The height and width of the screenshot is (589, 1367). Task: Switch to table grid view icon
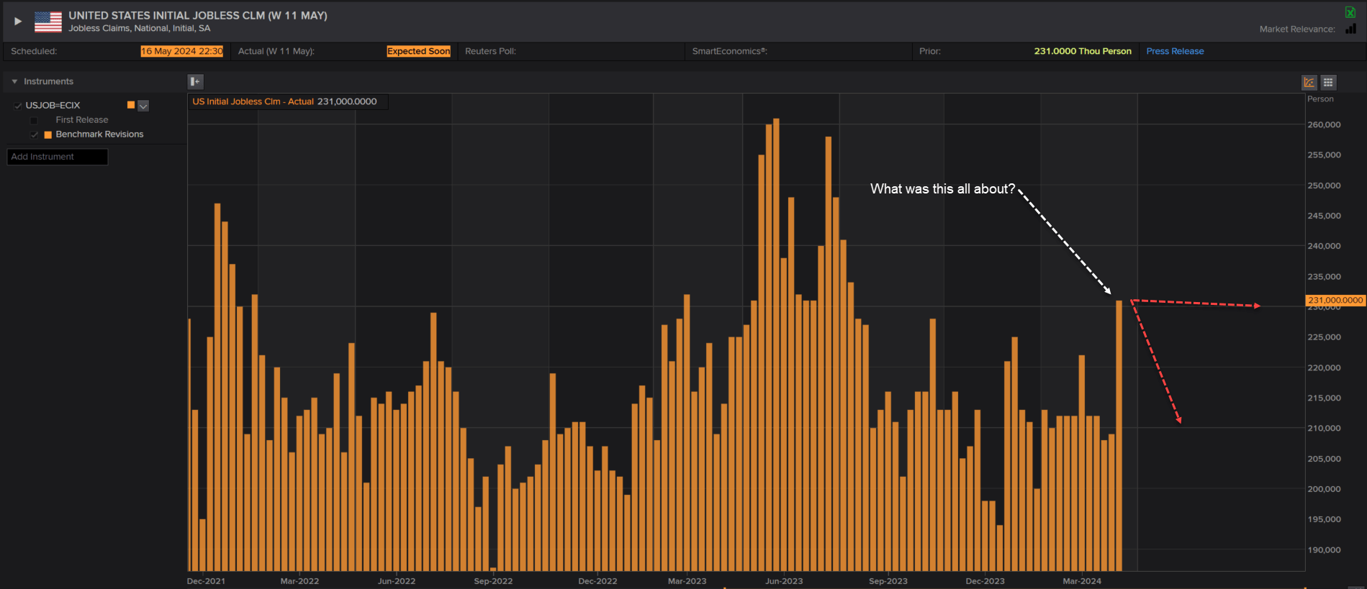click(1328, 83)
